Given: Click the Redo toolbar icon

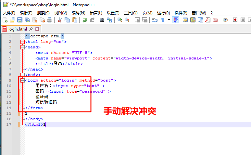Looking at the screenshot, I should tap(92, 20).
